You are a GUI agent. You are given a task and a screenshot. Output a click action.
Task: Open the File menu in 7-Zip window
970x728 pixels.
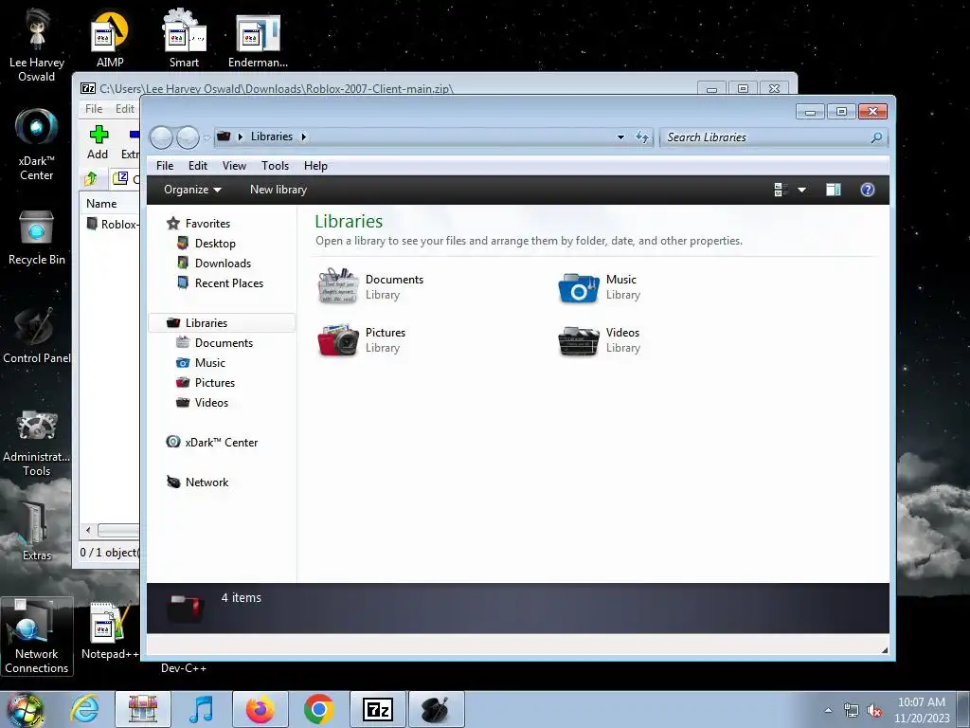(x=94, y=108)
